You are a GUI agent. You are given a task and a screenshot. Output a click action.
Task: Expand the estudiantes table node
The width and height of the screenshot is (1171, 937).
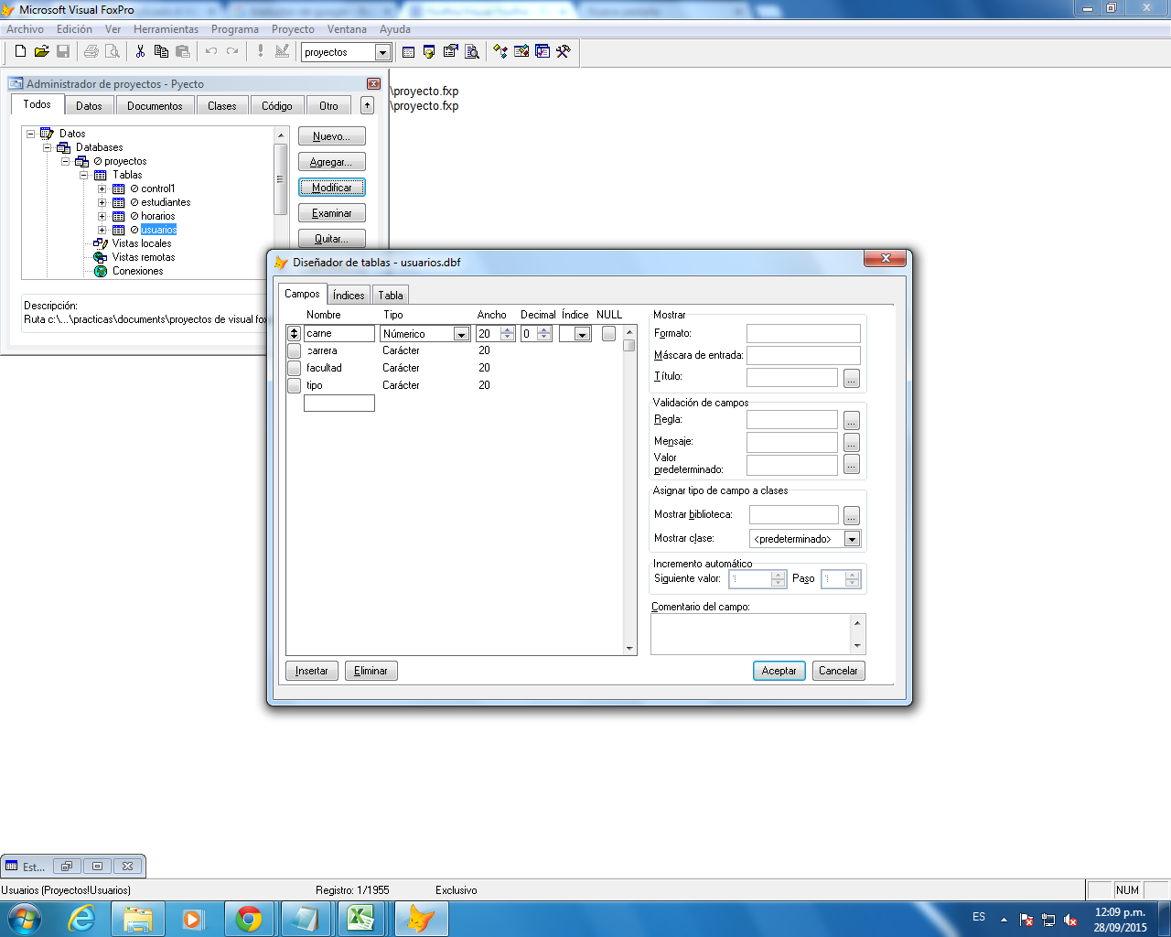click(x=102, y=202)
